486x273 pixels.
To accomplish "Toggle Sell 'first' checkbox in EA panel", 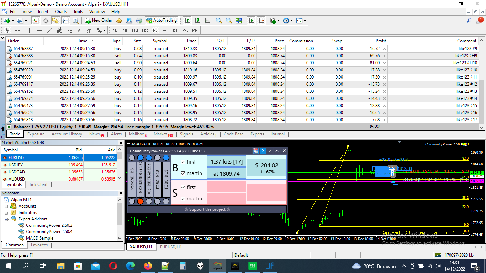I will (183, 187).
